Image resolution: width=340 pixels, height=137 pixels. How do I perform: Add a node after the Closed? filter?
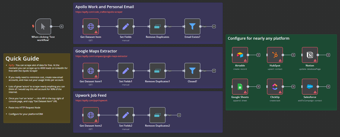pyautogui.click(x=214, y=71)
